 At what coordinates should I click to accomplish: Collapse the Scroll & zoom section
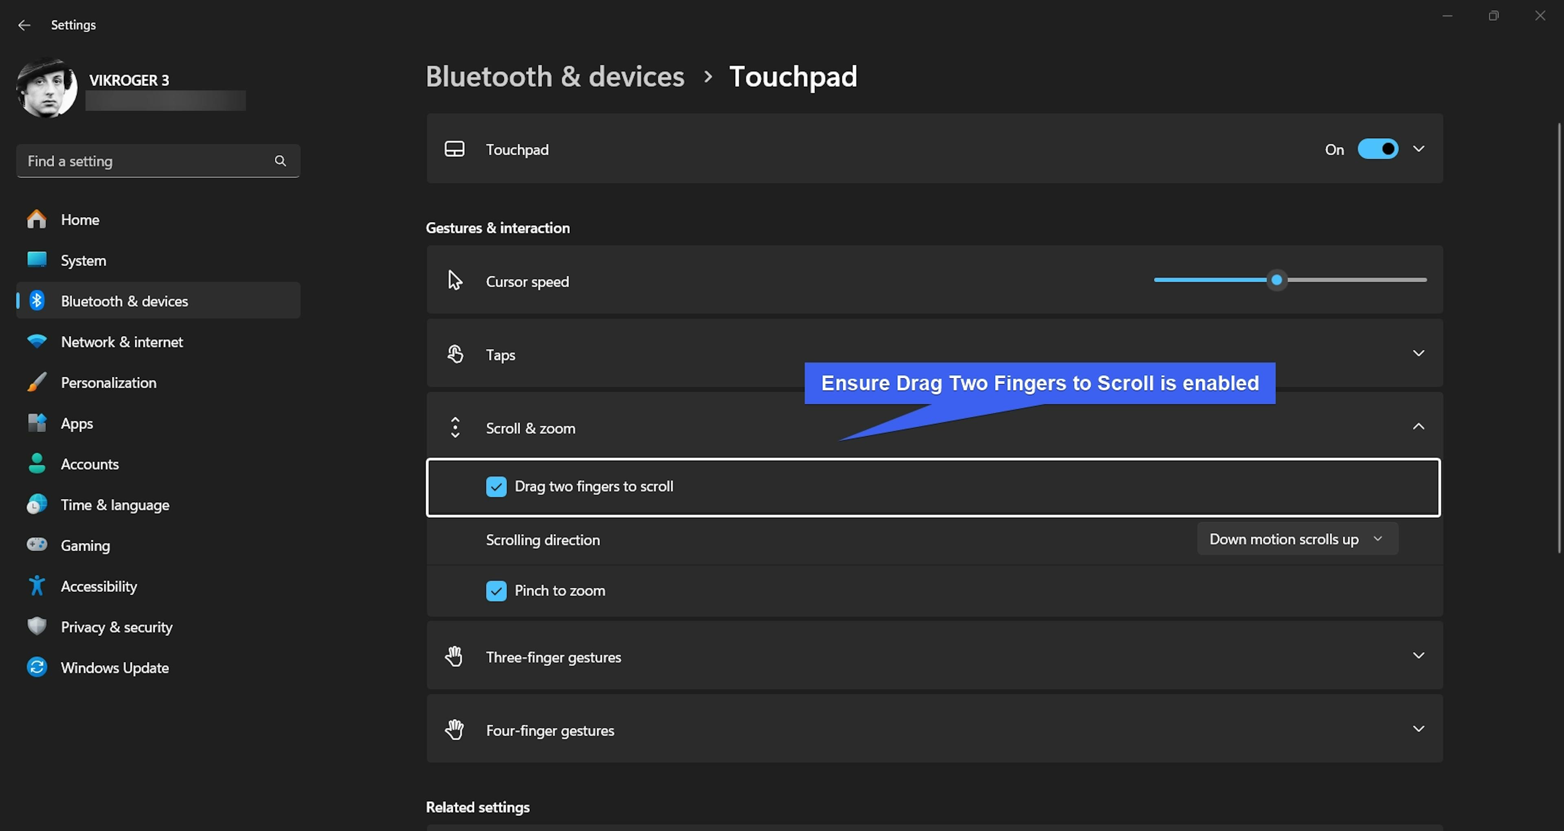pyautogui.click(x=1418, y=427)
